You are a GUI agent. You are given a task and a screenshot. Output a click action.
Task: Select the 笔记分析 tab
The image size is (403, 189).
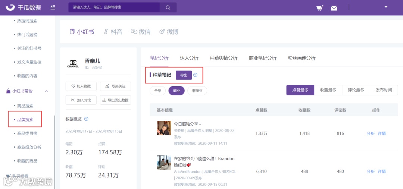click(159, 58)
